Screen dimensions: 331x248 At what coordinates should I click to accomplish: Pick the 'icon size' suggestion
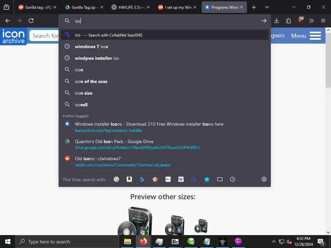point(165,93)
